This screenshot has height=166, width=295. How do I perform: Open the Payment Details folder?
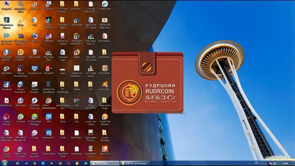click(x=63, y=23)
